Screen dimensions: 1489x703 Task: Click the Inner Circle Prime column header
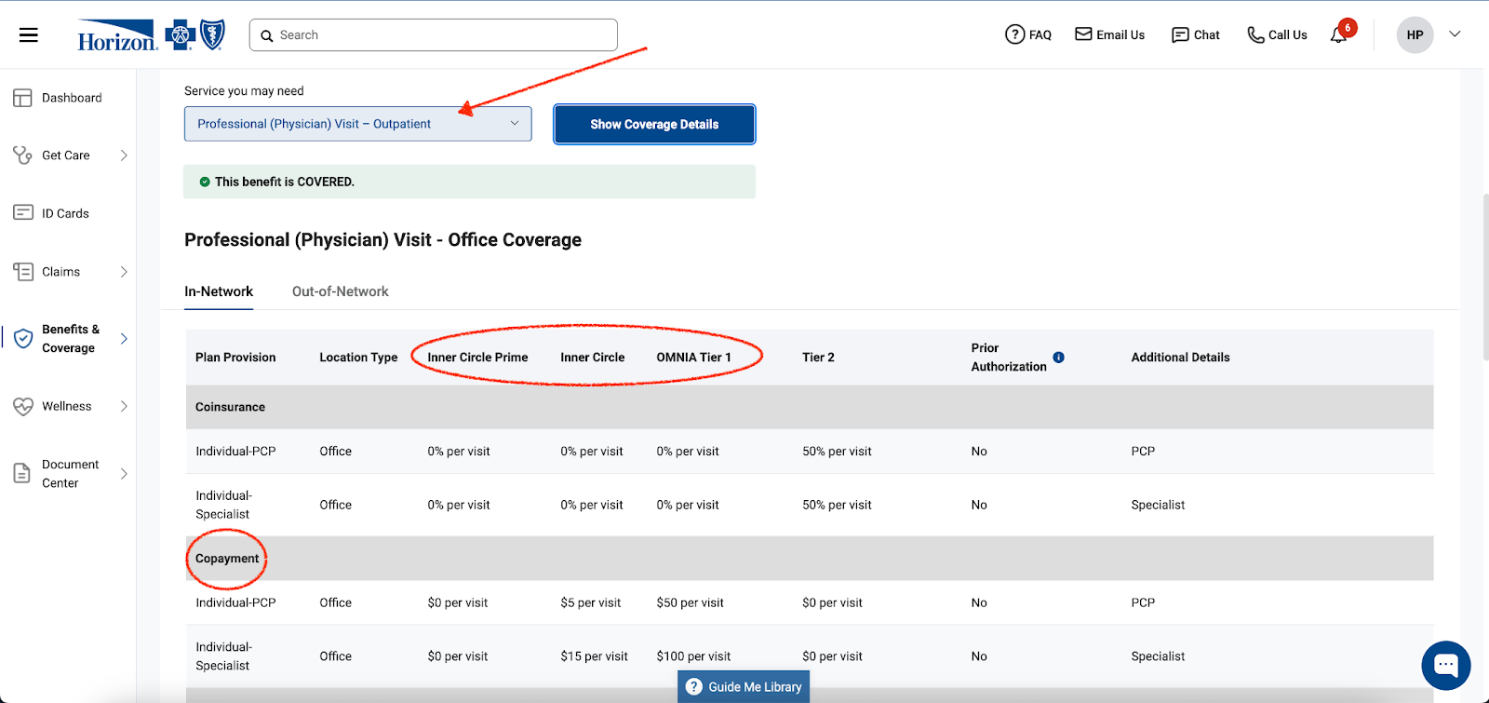click(477, 358)
